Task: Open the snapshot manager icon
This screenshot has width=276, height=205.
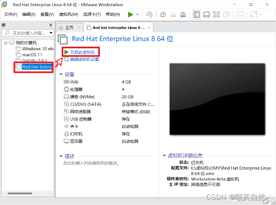Action: click(x=183, y=14)
